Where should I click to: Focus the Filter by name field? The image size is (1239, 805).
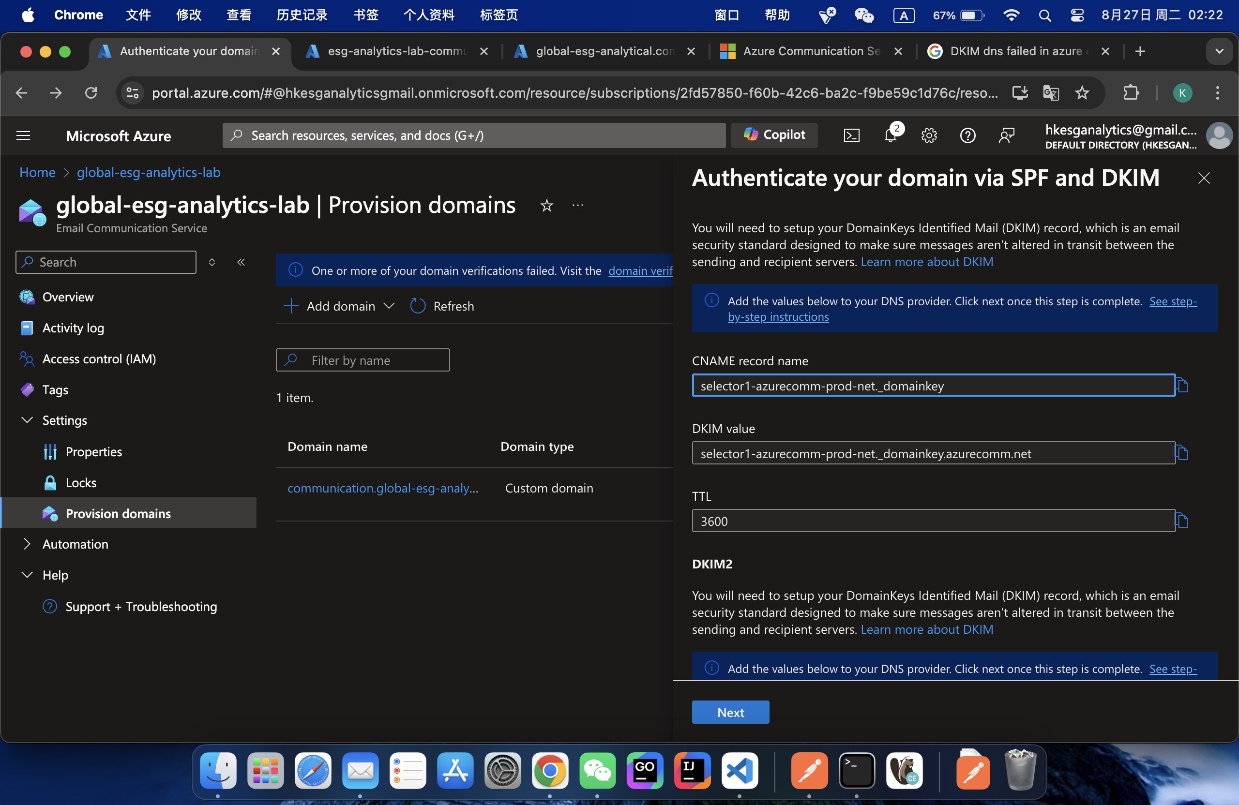pos(363,360)
